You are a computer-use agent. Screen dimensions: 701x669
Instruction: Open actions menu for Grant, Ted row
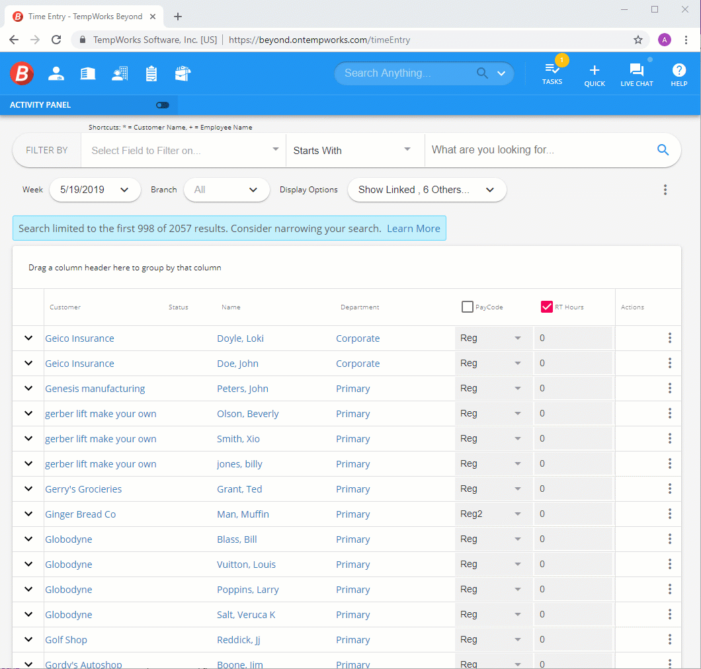click(670, 489)
